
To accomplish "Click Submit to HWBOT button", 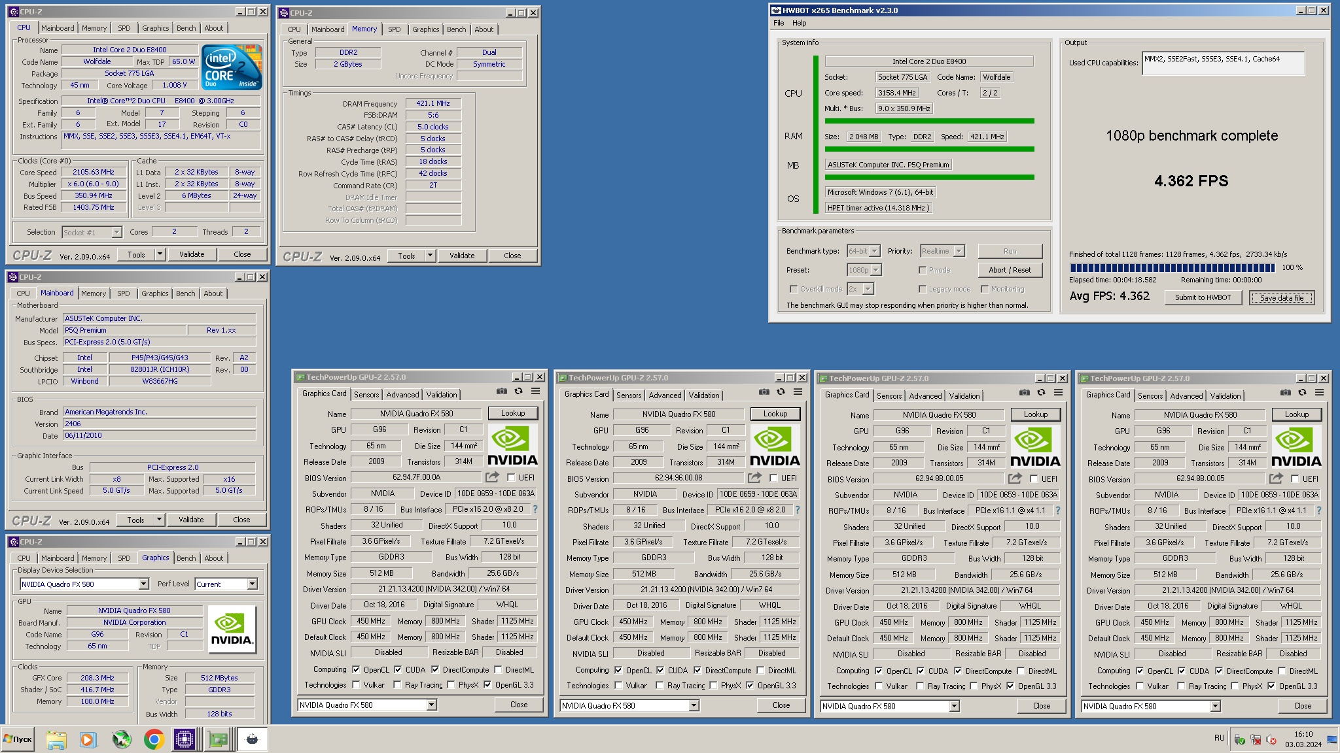I will coord(1203,297).
